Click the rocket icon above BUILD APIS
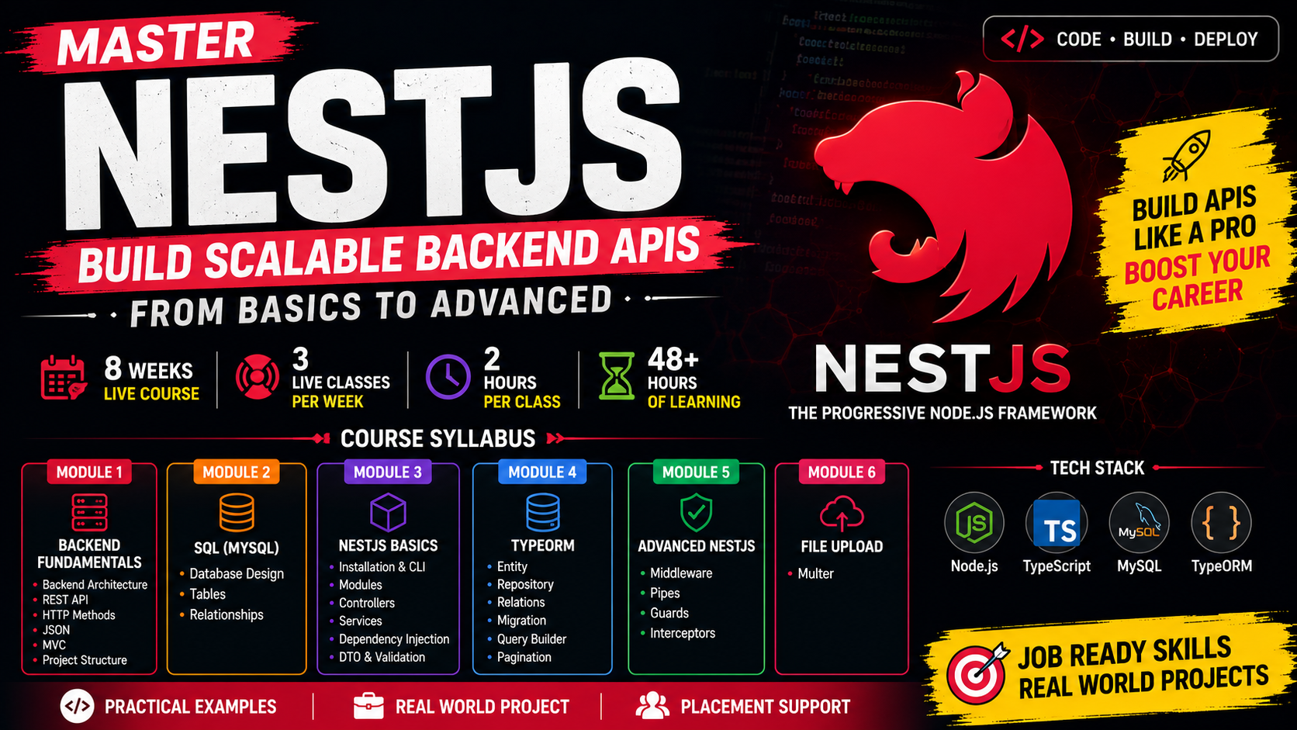Image resolution: width=1297 pixels, height=730 pixels. [1186, 155]
